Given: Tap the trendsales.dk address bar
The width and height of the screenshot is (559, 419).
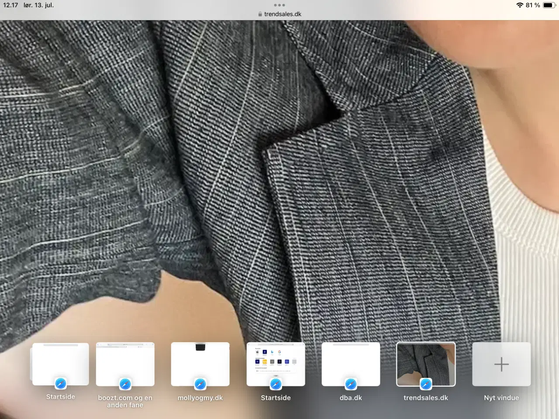Looking at the screenshot, I should point(279,14).
